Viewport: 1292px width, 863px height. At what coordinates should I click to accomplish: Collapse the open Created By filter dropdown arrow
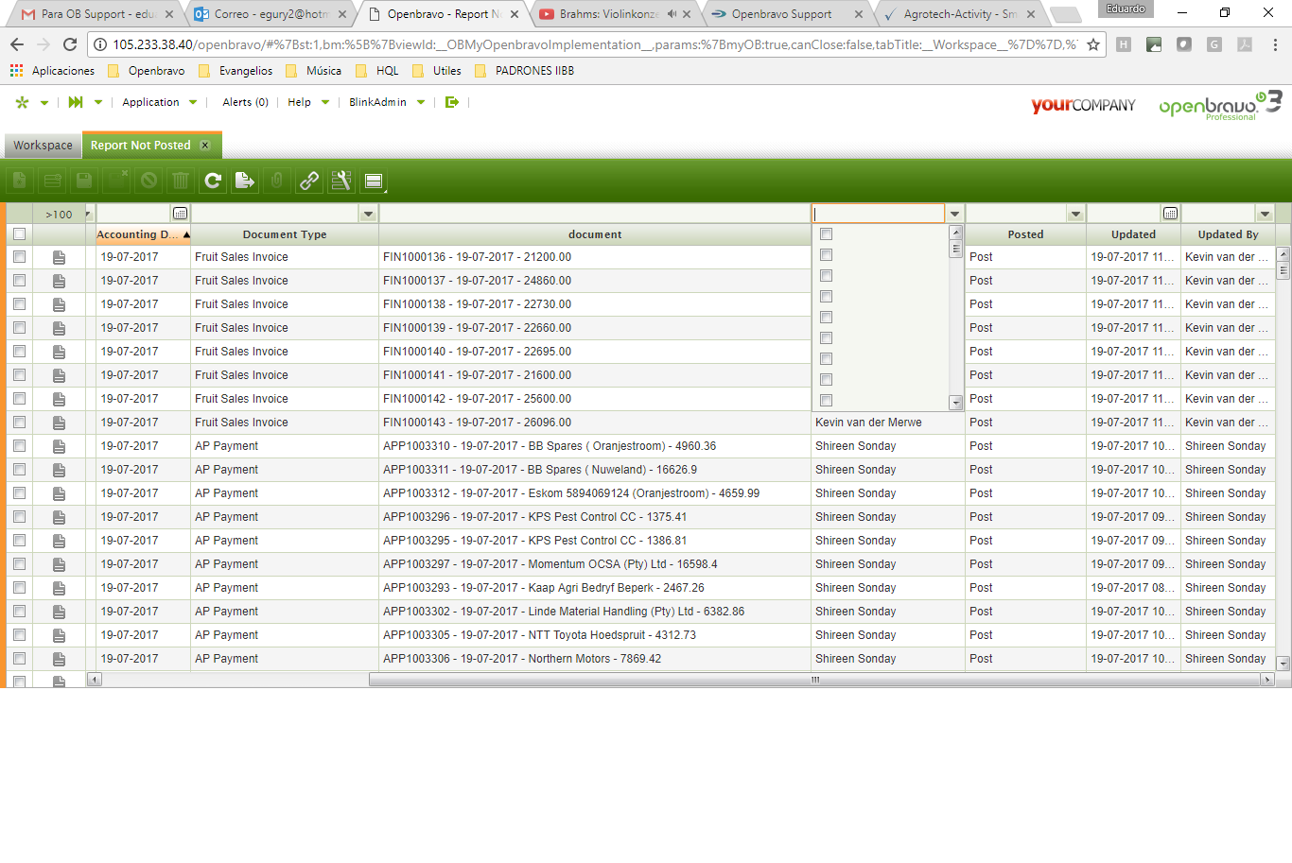coord(954,214)
